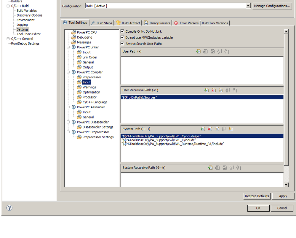Open the Error Parsers tab
Image resolution: width=296 pixels, height=238 pixels.
pos(186,23)
